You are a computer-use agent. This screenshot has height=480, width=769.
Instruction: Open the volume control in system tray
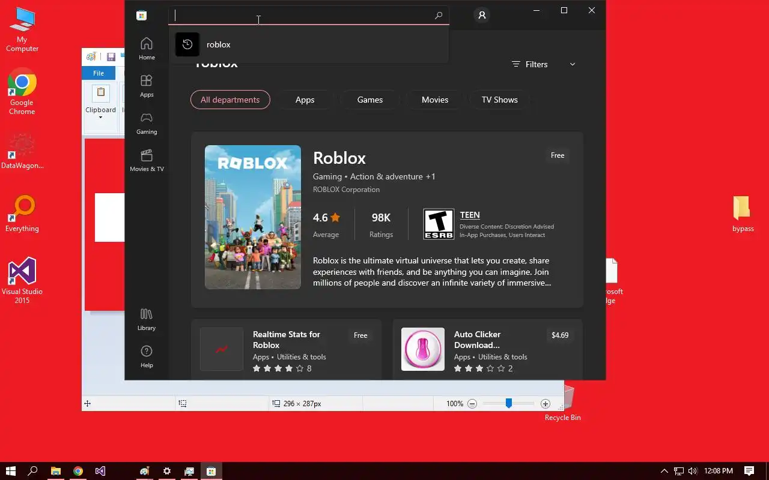pos(693,471)
